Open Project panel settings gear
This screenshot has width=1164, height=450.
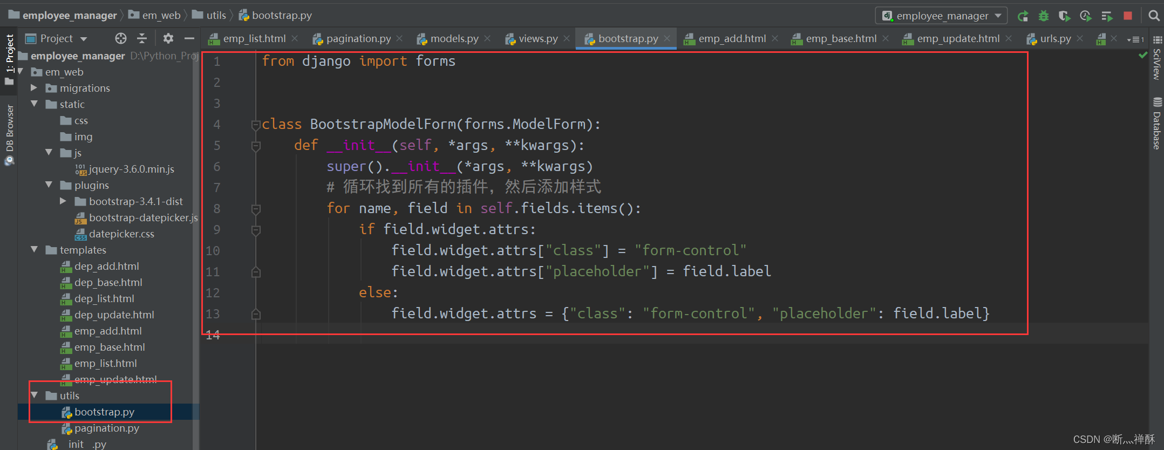click(x=168, y=38)
